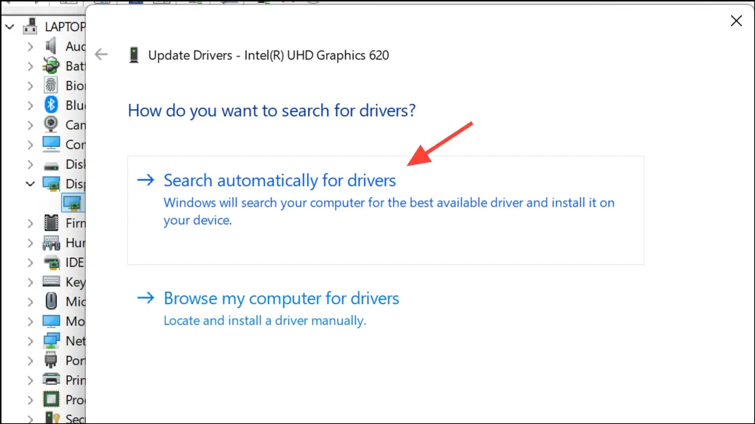
Task: Collapse the Display adapters category
Action: (x=31, y=184)
